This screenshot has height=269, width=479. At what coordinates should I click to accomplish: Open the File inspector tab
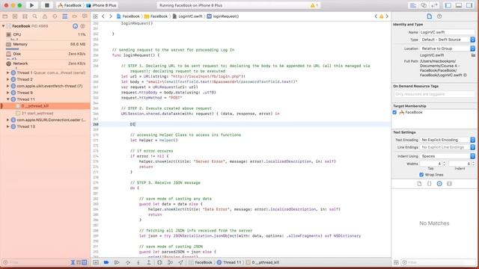[429, 16]
